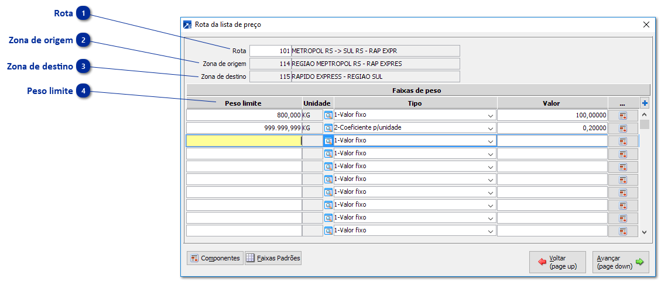
Task: Open unit lookup icon in the 800,000 row
Action: click(x=328, y=115)
